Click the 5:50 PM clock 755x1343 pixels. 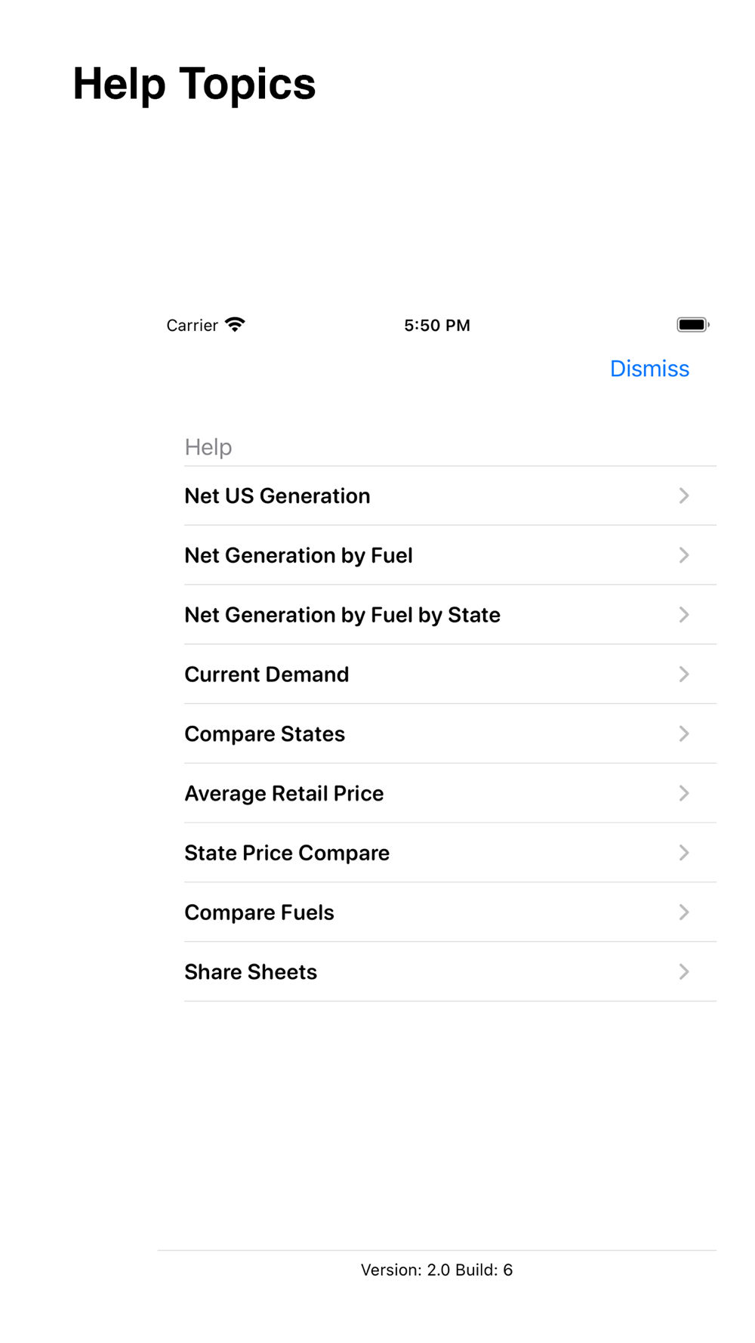click(437, 326)
